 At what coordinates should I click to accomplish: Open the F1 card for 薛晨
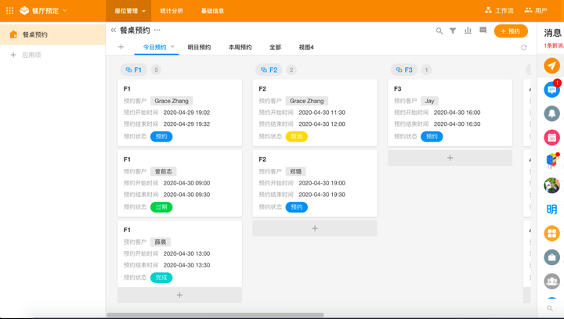[179, 253]
